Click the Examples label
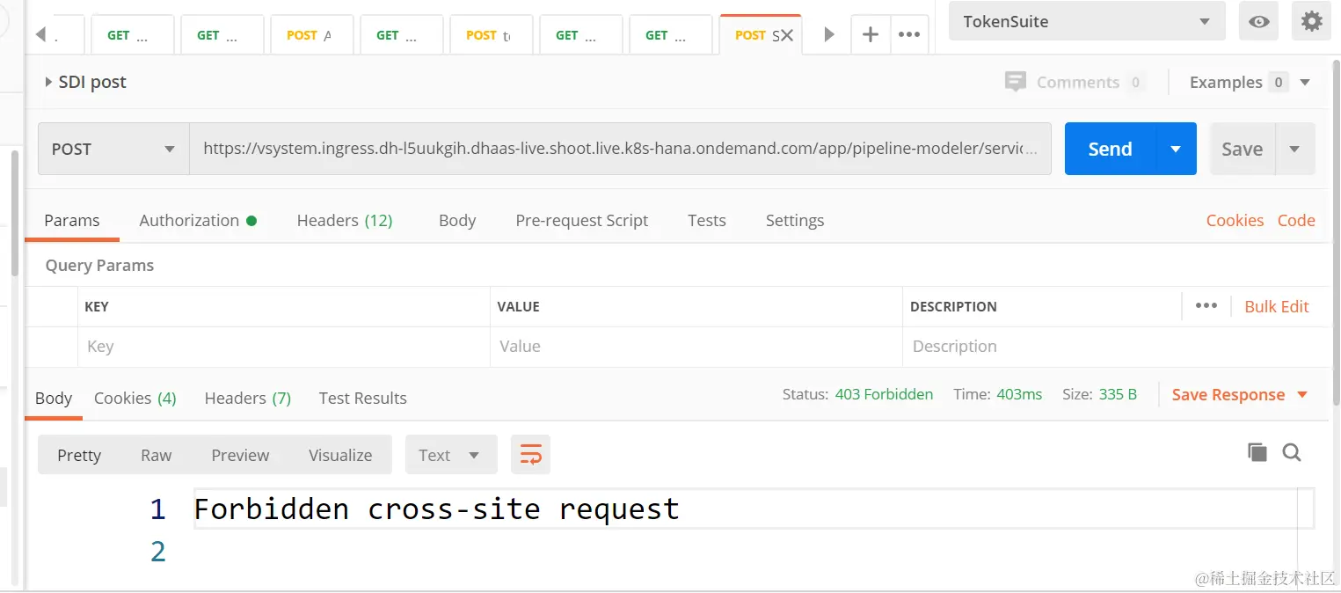This screenshot has height=593, width=1341. pyautogui.click(x=1226, y=82)
